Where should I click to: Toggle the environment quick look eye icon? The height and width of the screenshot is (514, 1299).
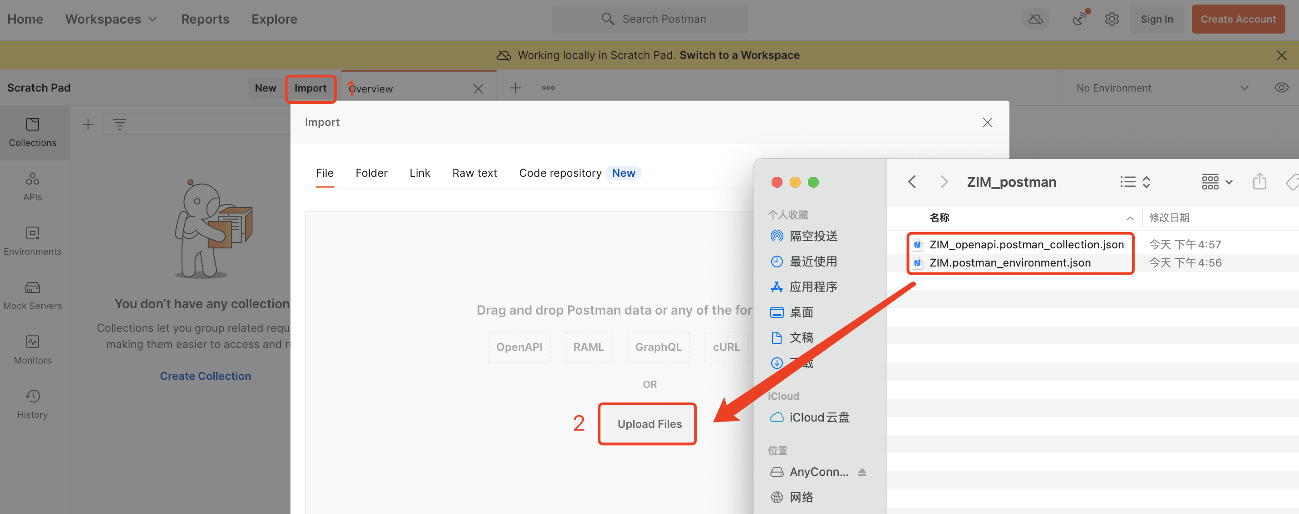click(1281, 87)
